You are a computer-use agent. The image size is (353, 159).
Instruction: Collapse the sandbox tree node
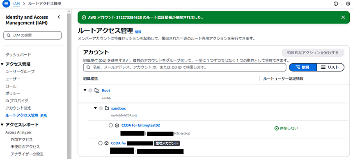click(95, 108)
